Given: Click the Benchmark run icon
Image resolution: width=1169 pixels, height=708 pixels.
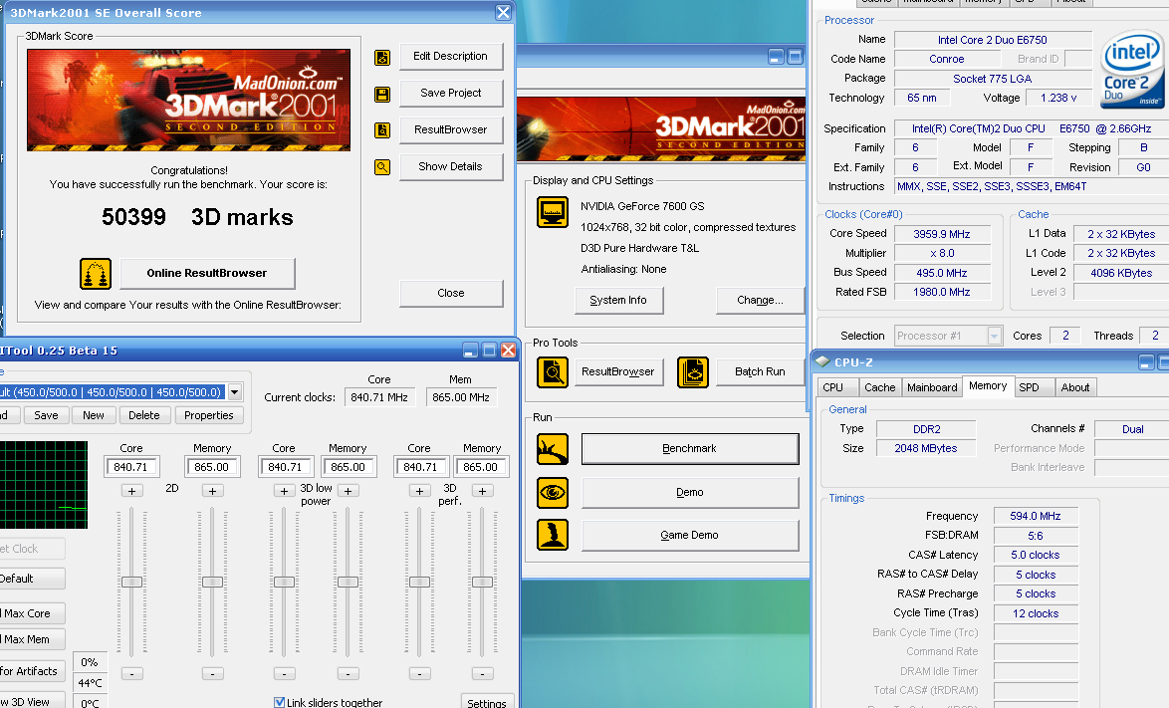Looking at the screenshot, I should click(x=553, y=449).
